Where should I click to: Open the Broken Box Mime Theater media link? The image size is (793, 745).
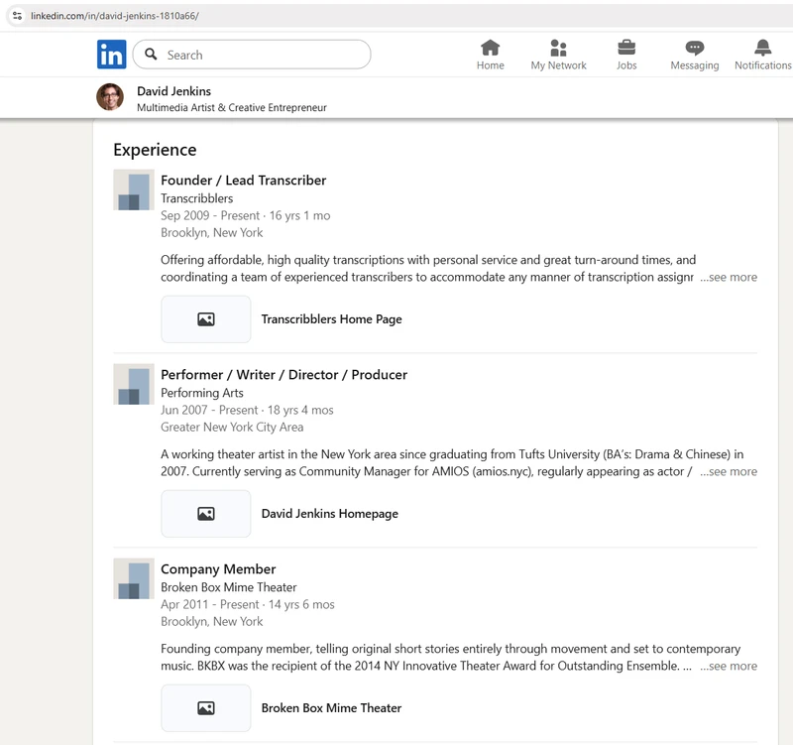(331, 708)
